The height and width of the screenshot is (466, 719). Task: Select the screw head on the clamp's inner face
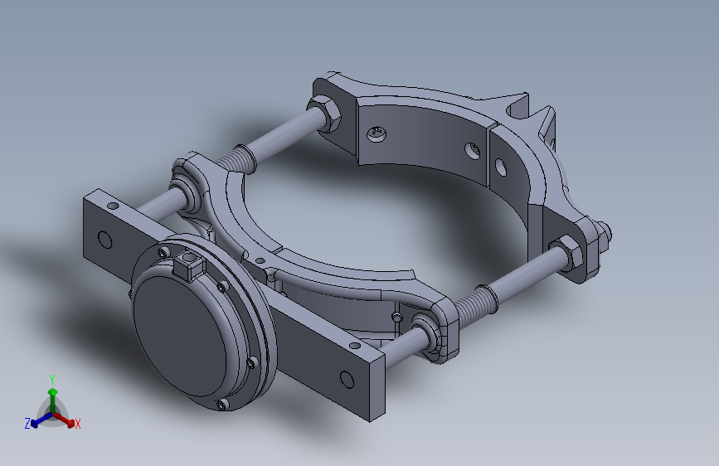(x=377, y=133)
